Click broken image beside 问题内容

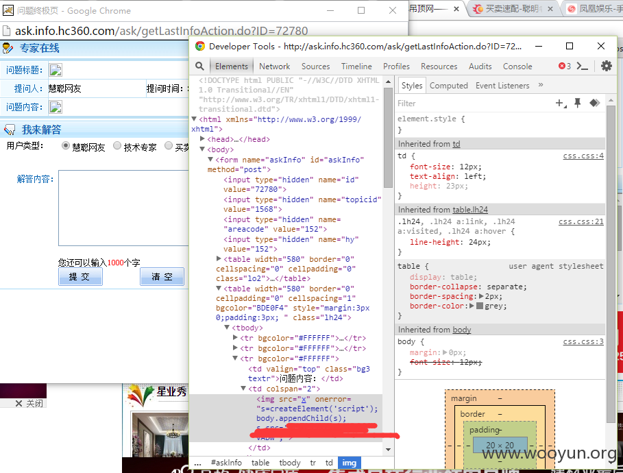[56, 107]
